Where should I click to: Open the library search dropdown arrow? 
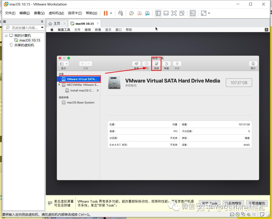42,27
